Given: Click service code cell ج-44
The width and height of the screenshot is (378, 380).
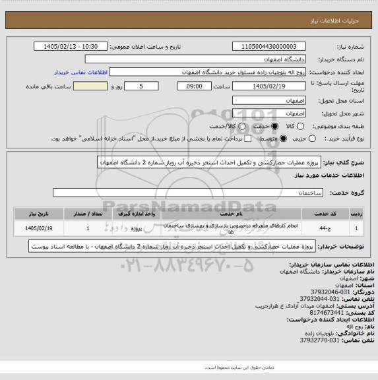Looking at the screenshot, I should [x=325, y=228].
